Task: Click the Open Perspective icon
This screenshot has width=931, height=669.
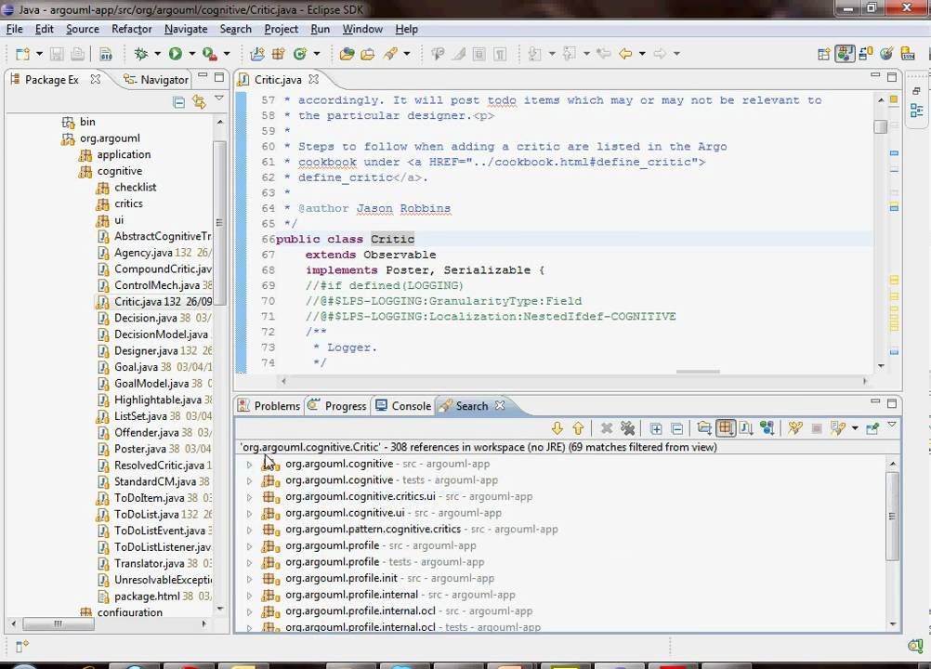Action: pyautogui.click(x=823, y=54)
